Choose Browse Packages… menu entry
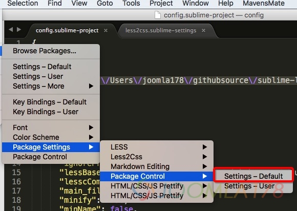Viewport: 297px width, 211px height. (51, 51)
